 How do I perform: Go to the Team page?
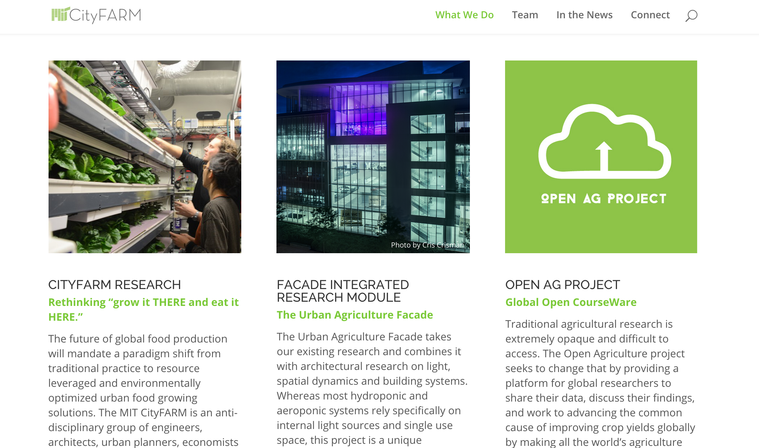[525, 15]
